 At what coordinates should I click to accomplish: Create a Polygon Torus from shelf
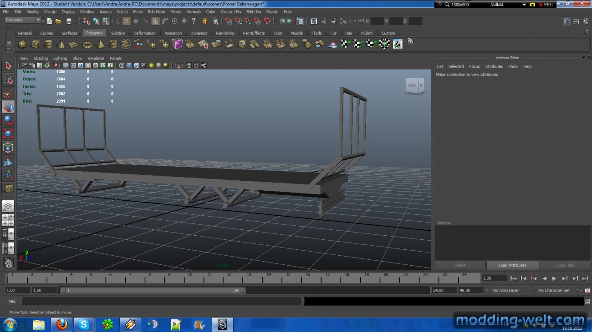pyautogui.click(x=87, y=44)
